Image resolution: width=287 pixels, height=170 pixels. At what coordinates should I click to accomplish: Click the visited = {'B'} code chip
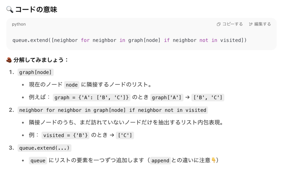66,135
